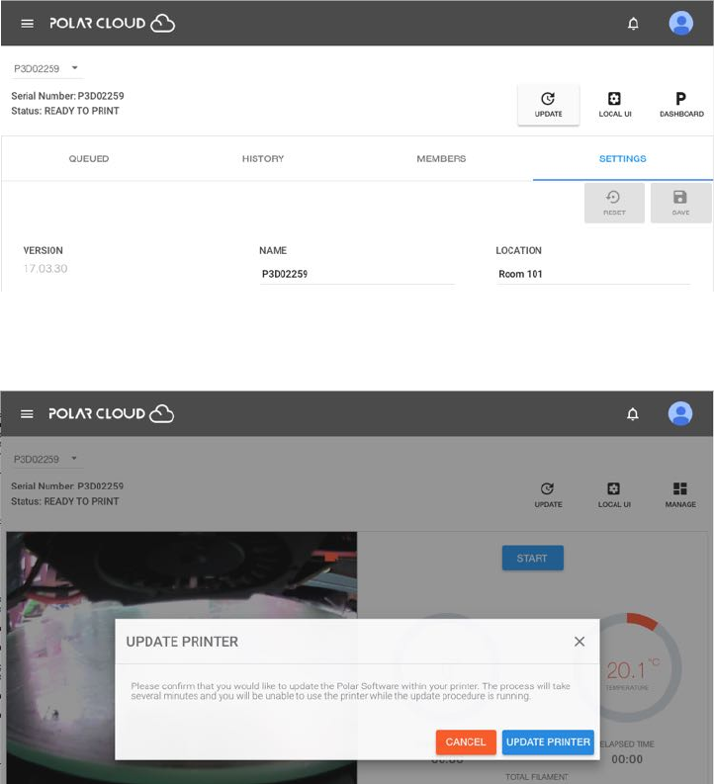Image resolution: width=714 pixels, height=784 pixels.
Task: Click the NAME field with P3D02259
Action: pyautogui.click(x=357, y=274)
